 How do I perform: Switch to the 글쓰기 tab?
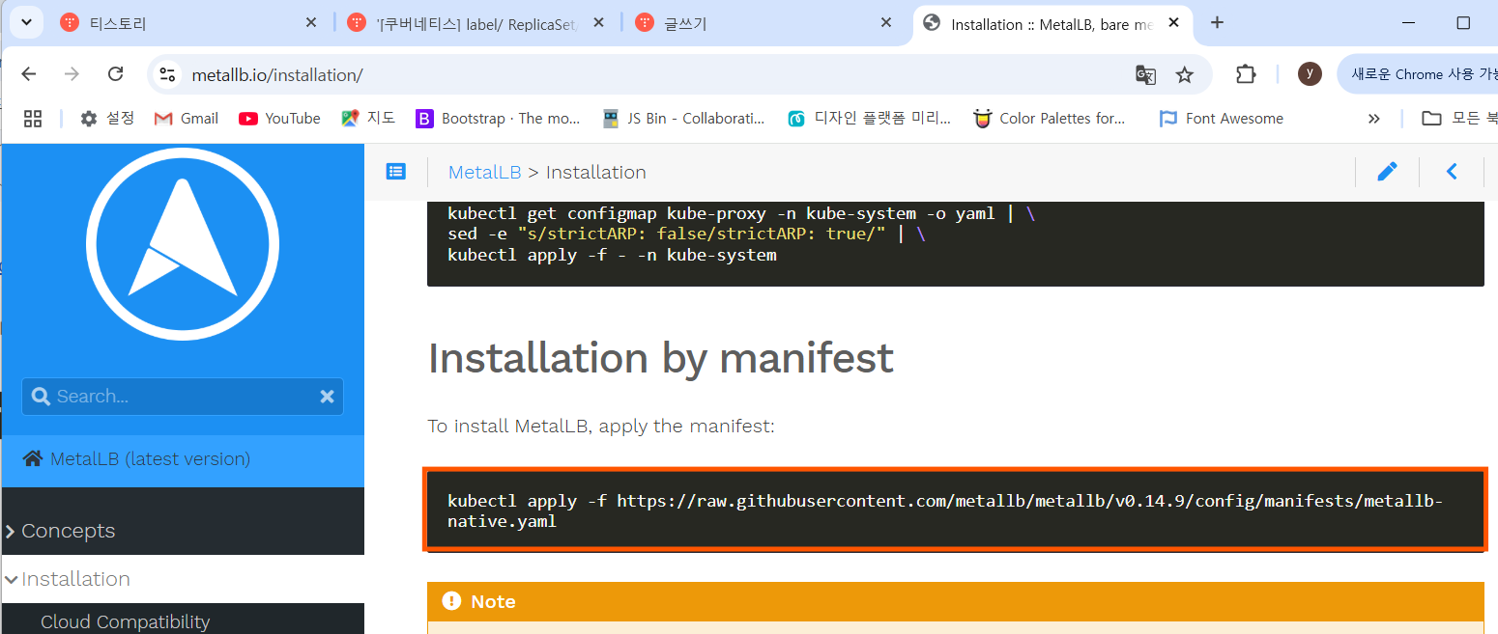click(x=764, y=24)
